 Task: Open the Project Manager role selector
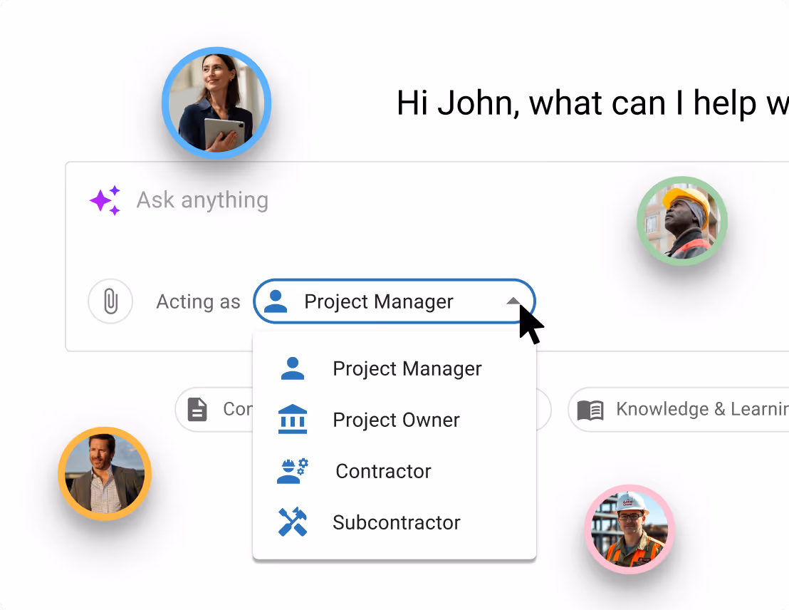click(394, 301)
